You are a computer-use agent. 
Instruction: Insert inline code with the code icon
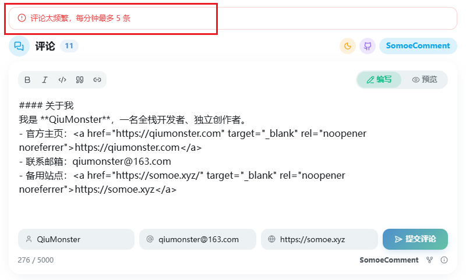coord(62,80)
